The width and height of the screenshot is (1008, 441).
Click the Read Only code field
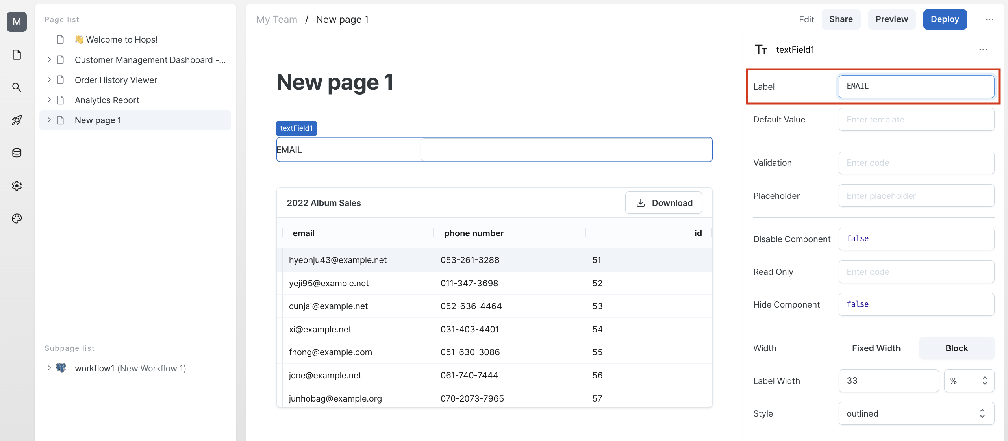point(916,272)
